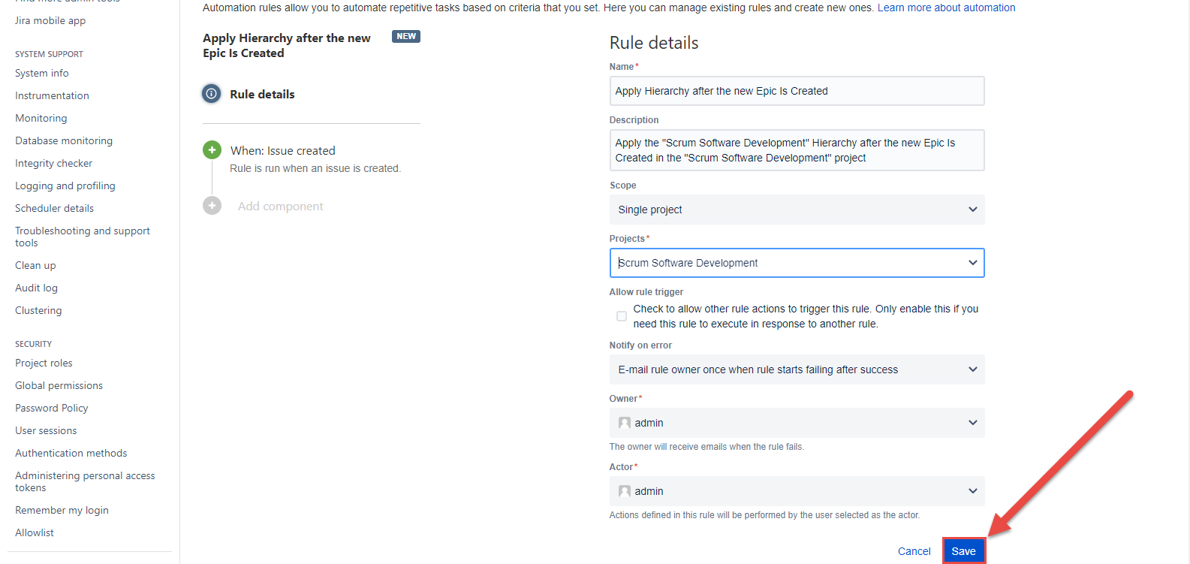Expand the Notify on error dropdown
Image resolution: width=1190 pixels, height=564 pixels.
(x=972, y=369)
